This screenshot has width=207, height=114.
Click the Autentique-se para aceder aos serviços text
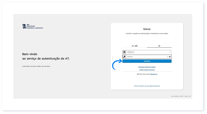point(36,66)
